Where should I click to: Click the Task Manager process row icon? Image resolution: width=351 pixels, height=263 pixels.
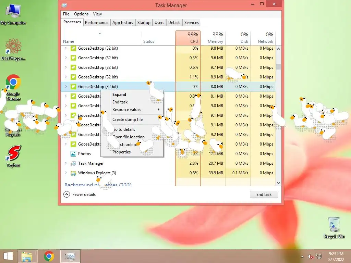click(73, 163)
